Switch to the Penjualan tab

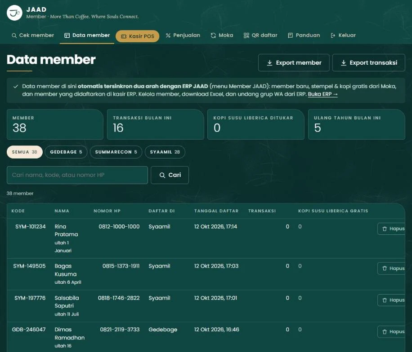[183, 35]
